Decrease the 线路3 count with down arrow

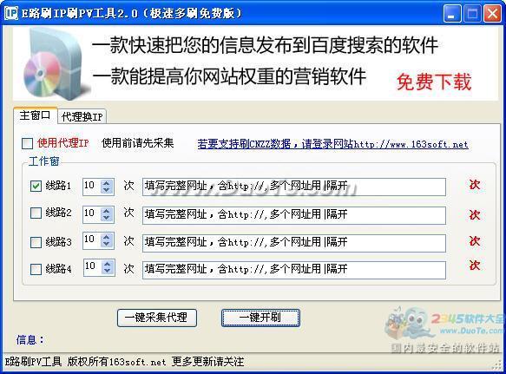pos(107,245)
